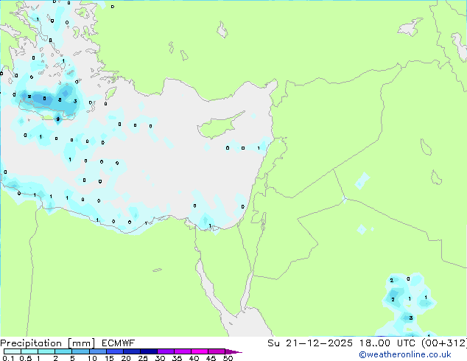467x361 pixels.
Task: Click the legend swatch between 0.1 and 0.5
Action: point(13,351)
